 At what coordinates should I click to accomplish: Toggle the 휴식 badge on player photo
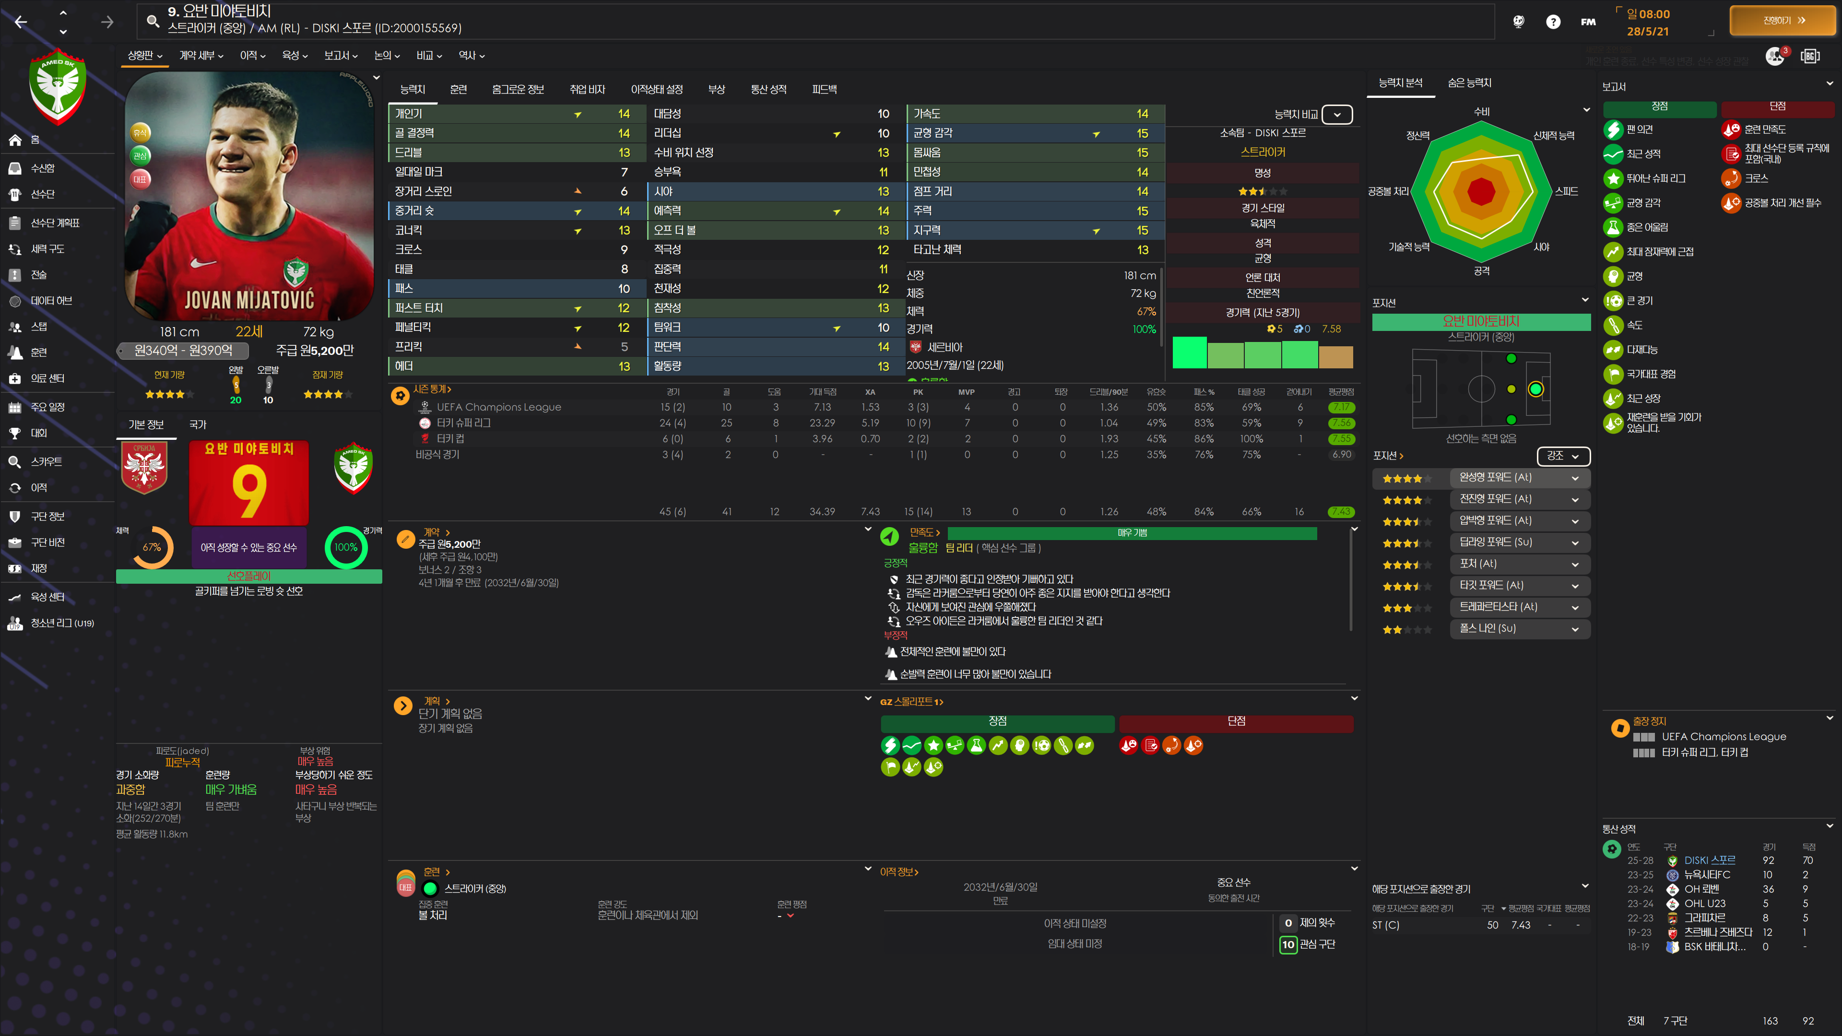140,132
